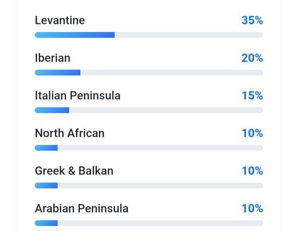This screenshot has height=231, width=298.
Task: Click the blue fill of Iberian bar
Action: point(58,73)
